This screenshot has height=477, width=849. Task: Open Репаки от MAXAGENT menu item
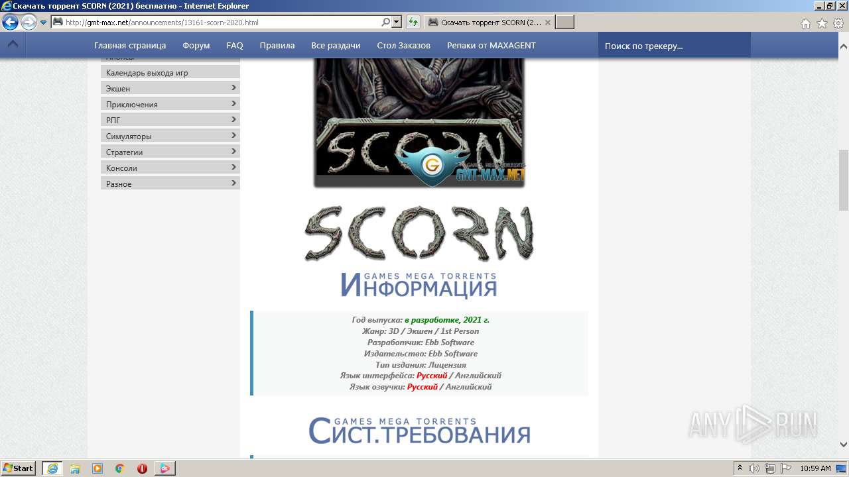pyautogui.click(x=491, y=46)
